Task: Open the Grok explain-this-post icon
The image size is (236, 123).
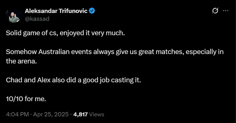Action: [215, 11]
